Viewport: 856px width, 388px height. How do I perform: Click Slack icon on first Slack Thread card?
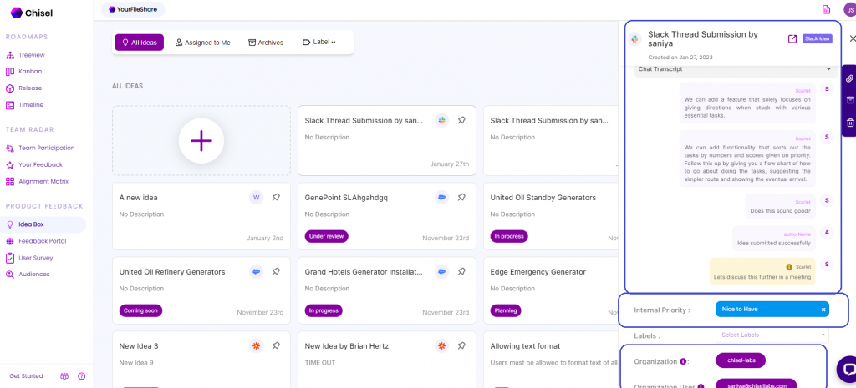pos(441,120)
